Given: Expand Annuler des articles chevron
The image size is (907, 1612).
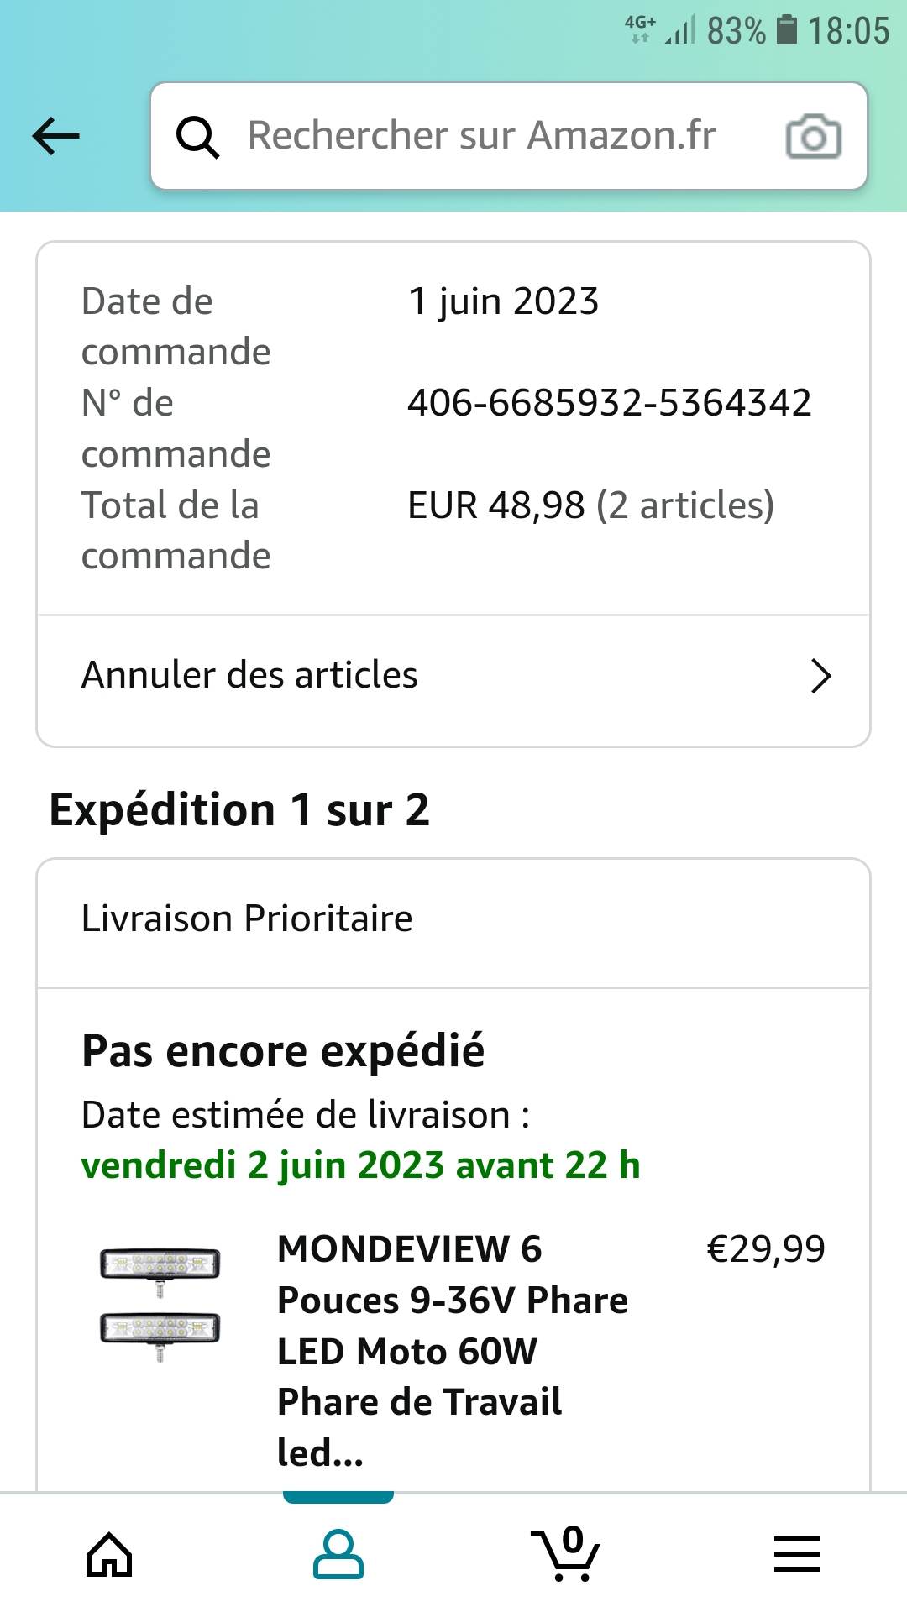Looking at the screenshot, I should tap(820, 676).
